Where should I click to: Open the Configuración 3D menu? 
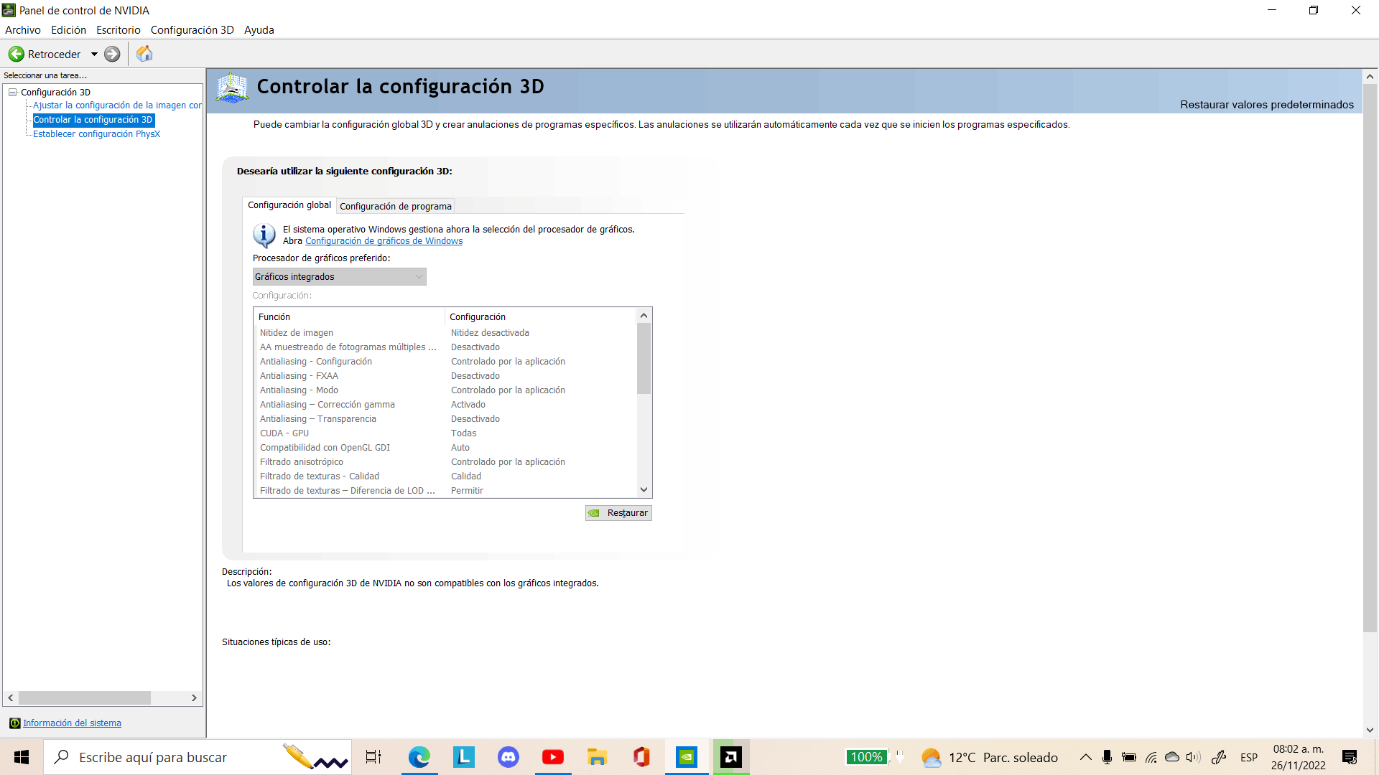(192, 30)
